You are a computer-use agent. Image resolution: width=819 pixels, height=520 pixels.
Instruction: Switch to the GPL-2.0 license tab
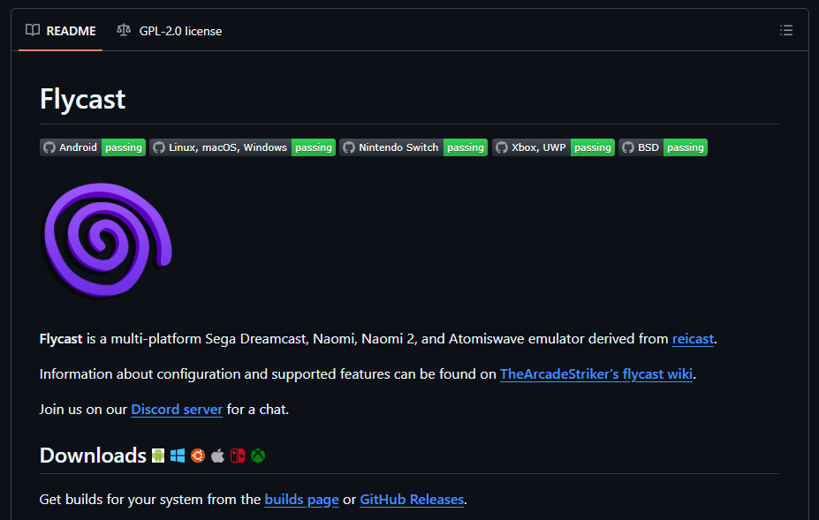[170, 31]
